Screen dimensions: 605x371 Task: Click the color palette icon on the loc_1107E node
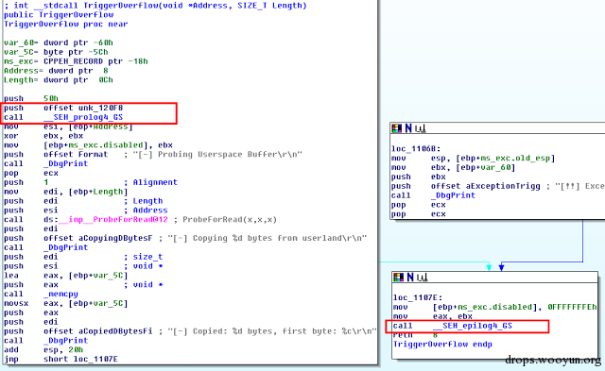click(x=398, y=277)
